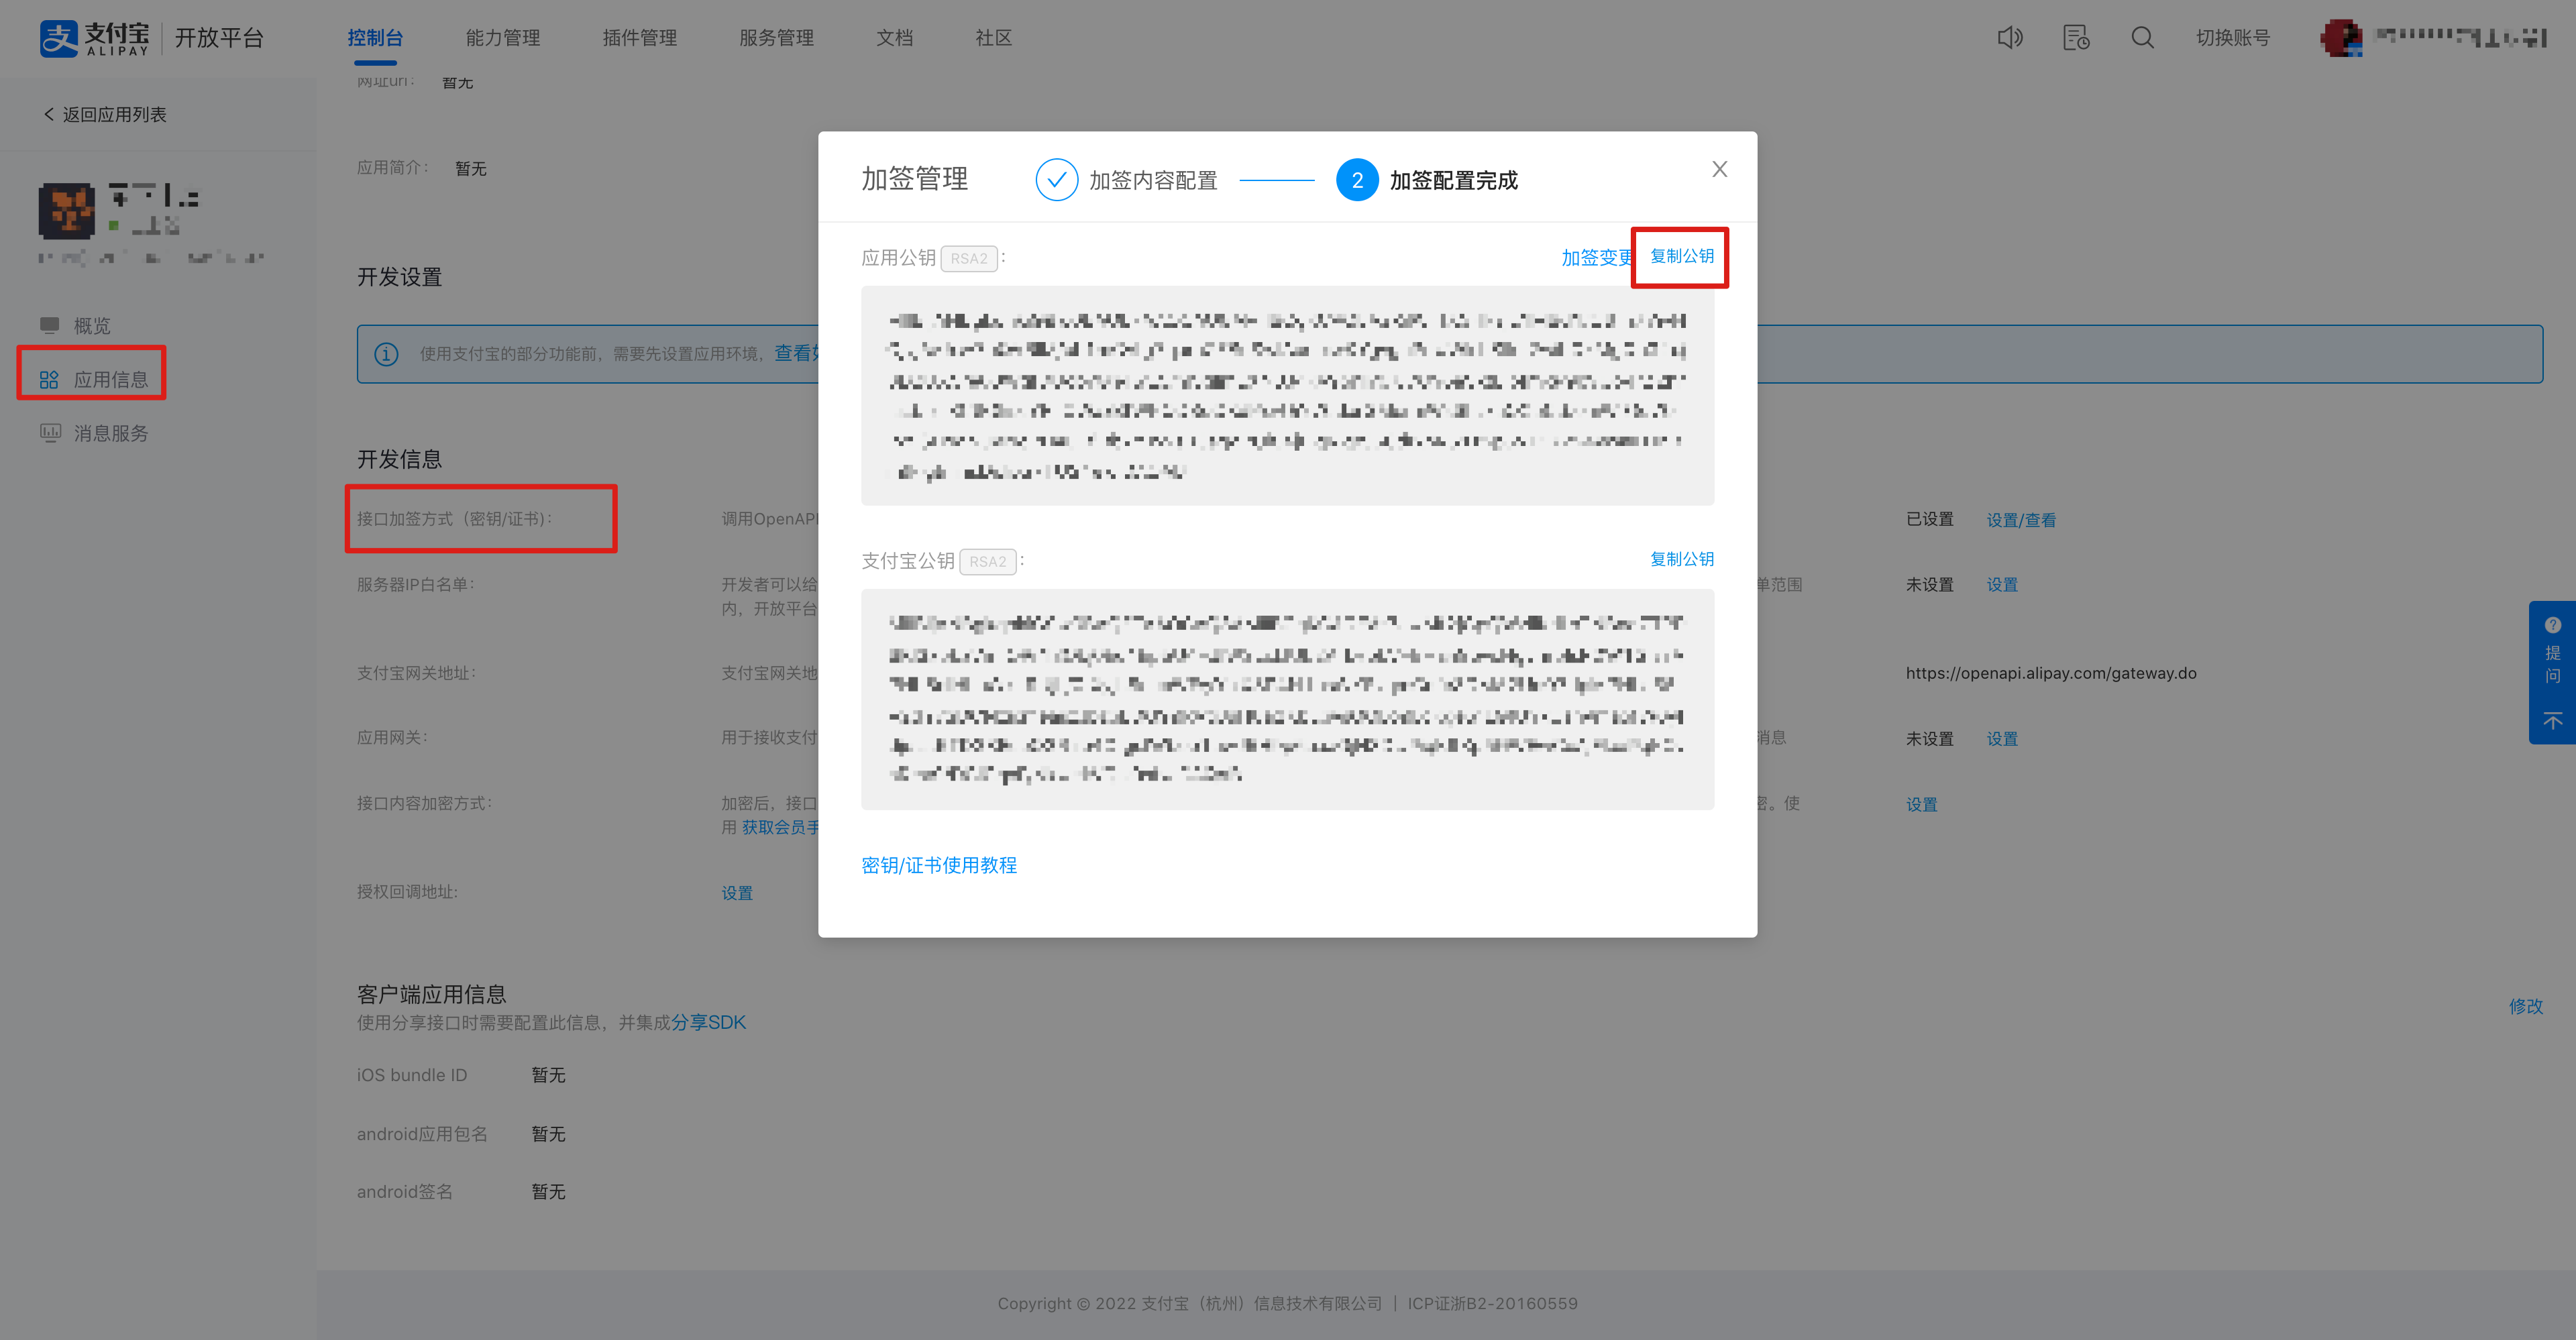The width and height of the screenshot is (2576, 1340).
Task: Select 概览 in the sidebar
Action: (x=92, y=326)
